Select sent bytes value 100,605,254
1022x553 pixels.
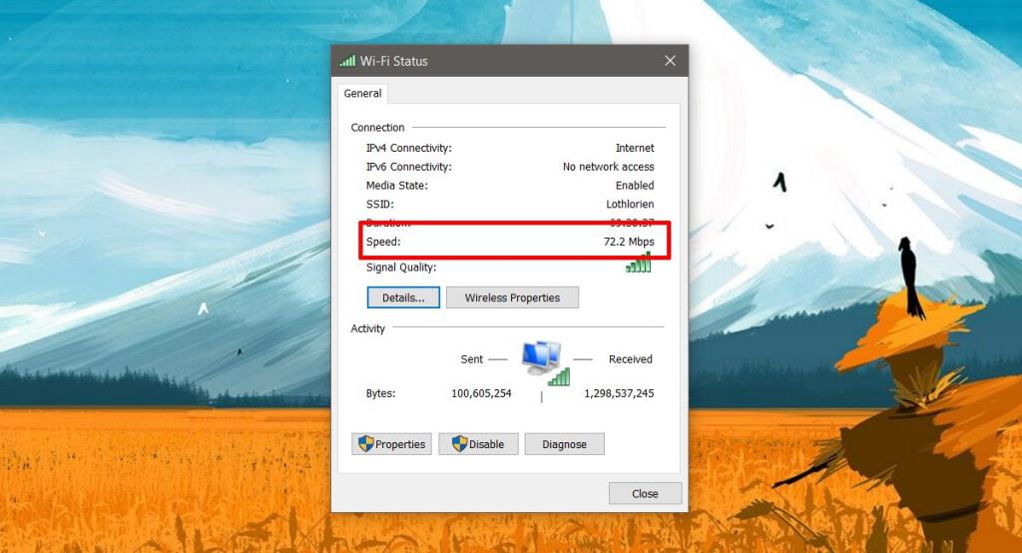(482, 393)
